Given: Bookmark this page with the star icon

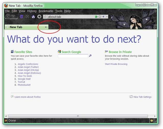Looking at the screenshot, I should click(100, 17).
